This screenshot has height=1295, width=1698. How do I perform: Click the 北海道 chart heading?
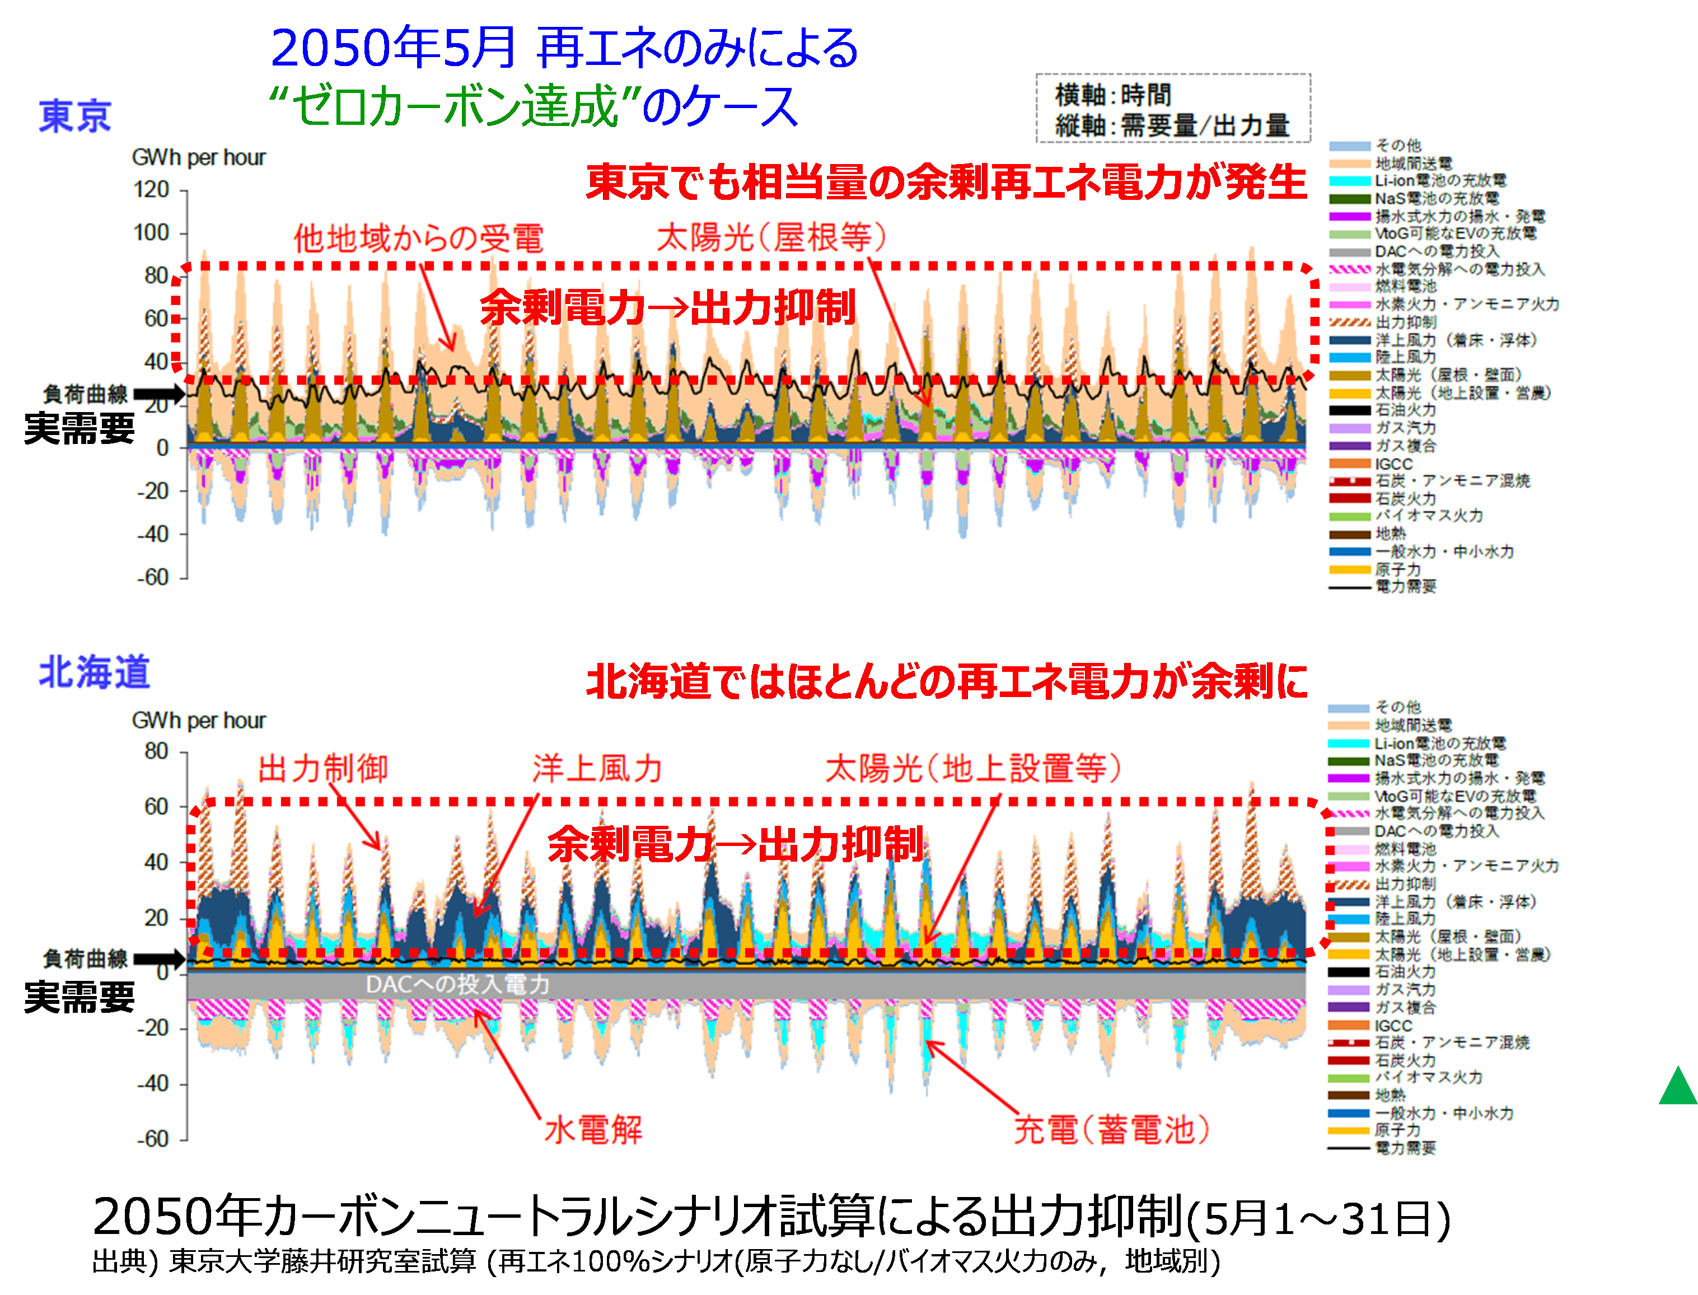94,672
